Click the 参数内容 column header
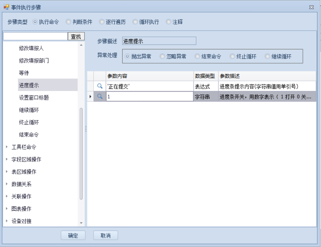 click(150, 76)
